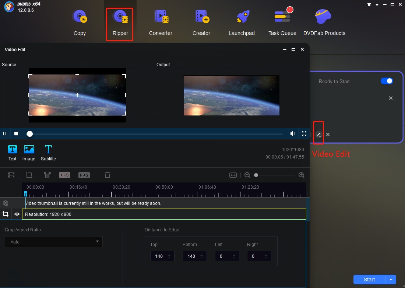Toggle the Ready to Start switch
This screenshot has height=288, width=405.
point(387,81)
